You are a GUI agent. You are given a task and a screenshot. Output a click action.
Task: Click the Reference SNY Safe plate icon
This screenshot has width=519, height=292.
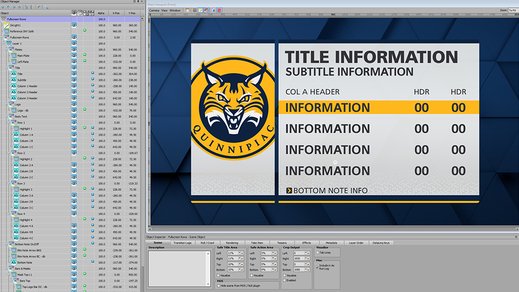[x=6, y=31]
